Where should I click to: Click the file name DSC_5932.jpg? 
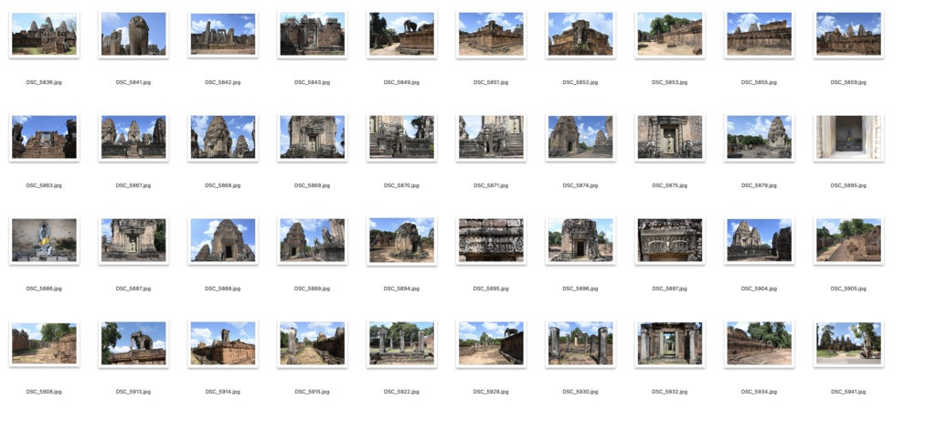670,392
